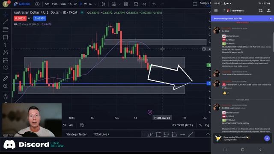274x154 pixels.
Task: Select the trend line drawing tool
Action: (x=6, y=22)
